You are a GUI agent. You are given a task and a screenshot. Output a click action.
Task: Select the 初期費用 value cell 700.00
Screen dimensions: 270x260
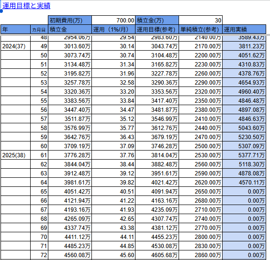click(113, 21)
